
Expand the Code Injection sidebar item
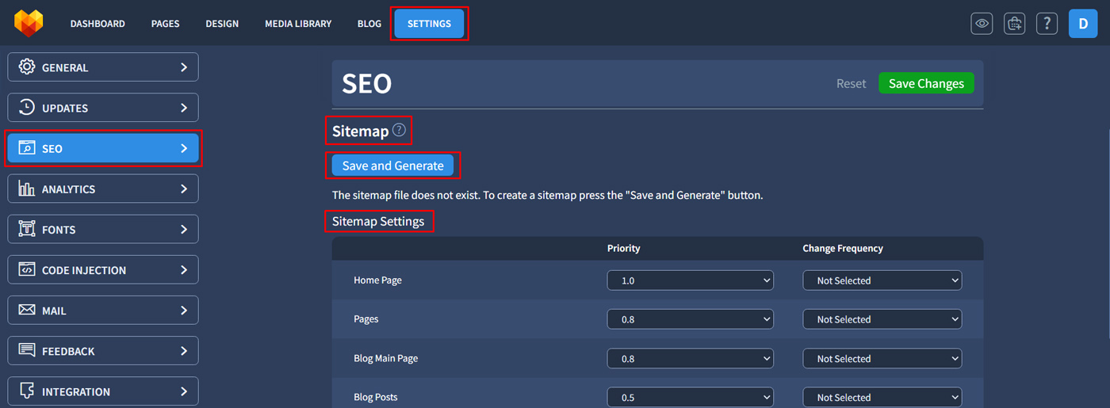(x=103, y=270)
